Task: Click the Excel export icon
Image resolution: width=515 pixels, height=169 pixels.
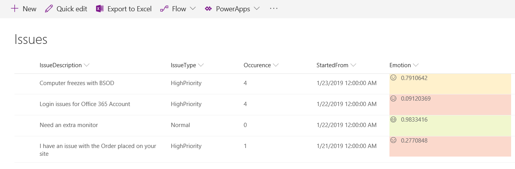Action: (x=100, y=9)
